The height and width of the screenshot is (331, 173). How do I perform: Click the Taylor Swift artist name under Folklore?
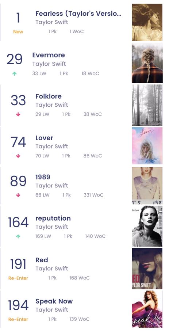click(x=52, y=105)
